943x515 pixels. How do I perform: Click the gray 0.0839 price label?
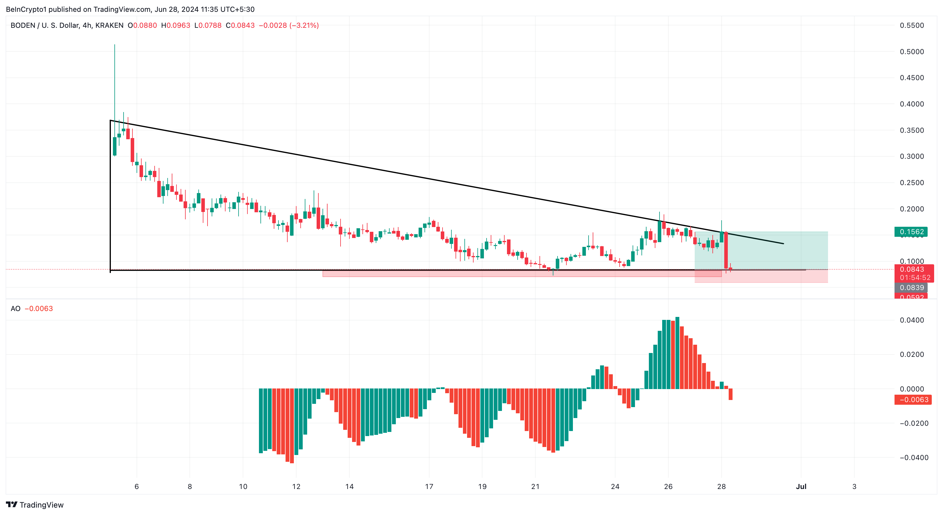click(x=910, y=288)
